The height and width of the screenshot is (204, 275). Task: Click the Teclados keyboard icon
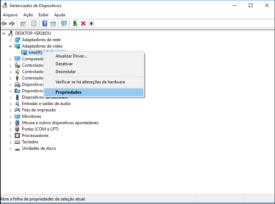[x=17, y=142]
